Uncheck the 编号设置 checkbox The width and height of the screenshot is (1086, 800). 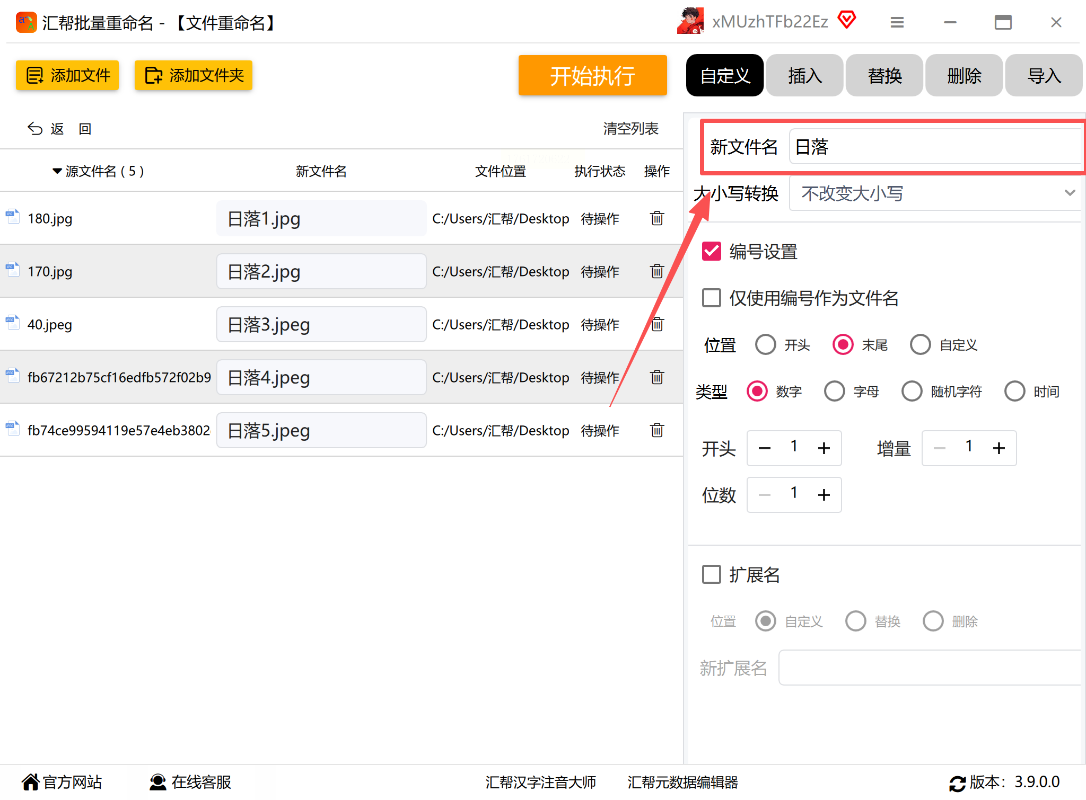(x=712, y=251)
